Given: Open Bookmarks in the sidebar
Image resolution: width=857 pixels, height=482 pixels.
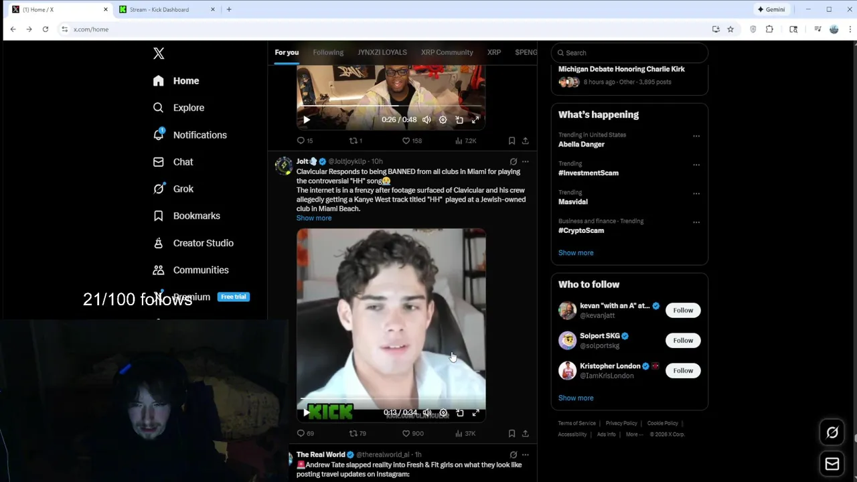Looking at the screenshot, I should (x=186, y=216).
